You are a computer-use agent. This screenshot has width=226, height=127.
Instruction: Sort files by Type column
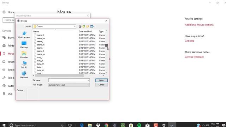[101, 31]
